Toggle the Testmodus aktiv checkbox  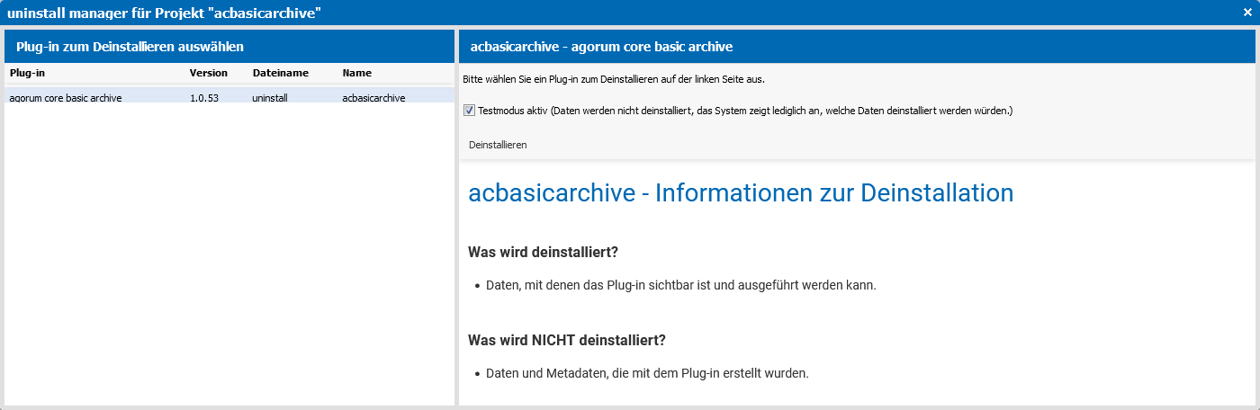tap(469, 111)
